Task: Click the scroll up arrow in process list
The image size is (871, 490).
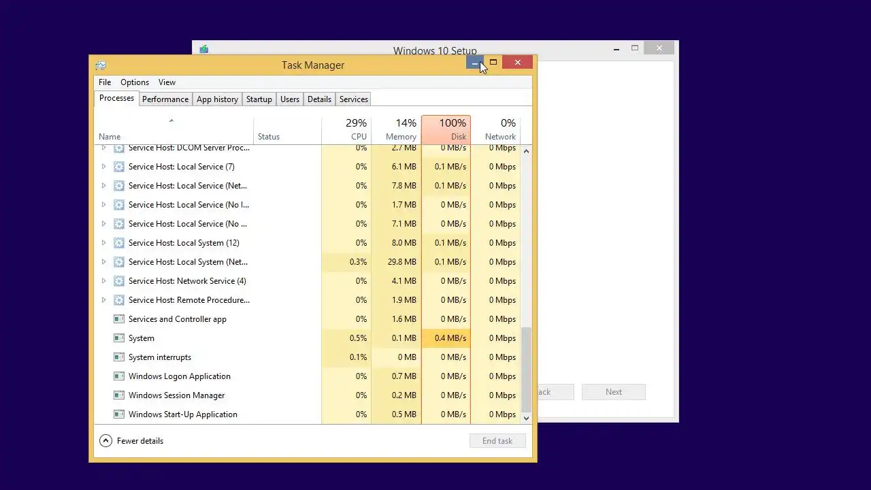Action: [x=526, y=151]
